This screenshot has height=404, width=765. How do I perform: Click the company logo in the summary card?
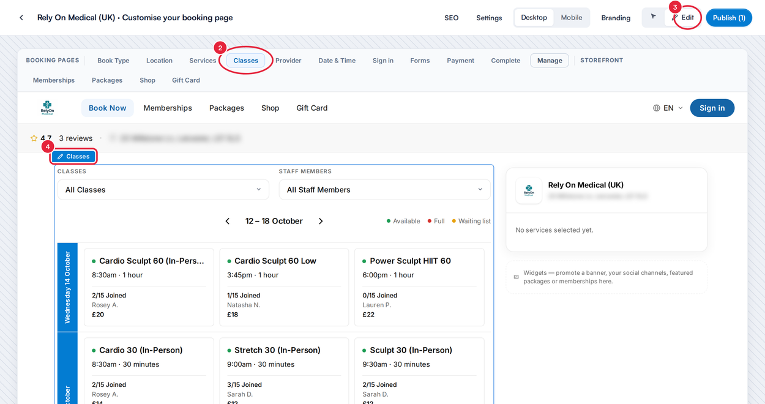[529, 190]
